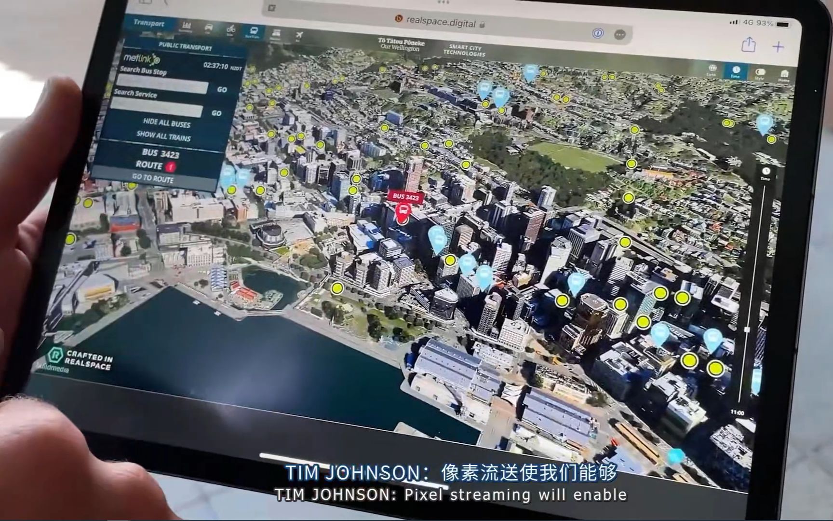Click the Our Wellington logo
833x521 pixels.
[x=401, y=45]
